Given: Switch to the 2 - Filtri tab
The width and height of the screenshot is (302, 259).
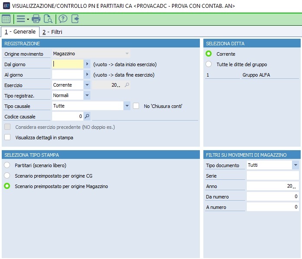Looking at the screenshot, I should pyautogui.click(x=53, y=32).
